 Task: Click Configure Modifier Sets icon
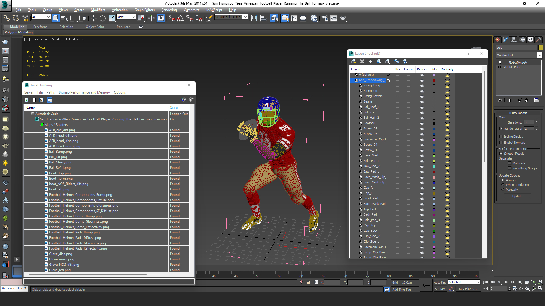pyautogui.click(x=536, y=100)
